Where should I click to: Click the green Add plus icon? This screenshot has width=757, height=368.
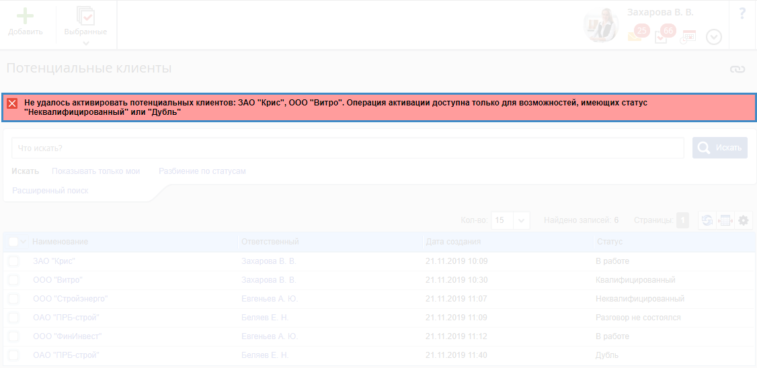25,15
